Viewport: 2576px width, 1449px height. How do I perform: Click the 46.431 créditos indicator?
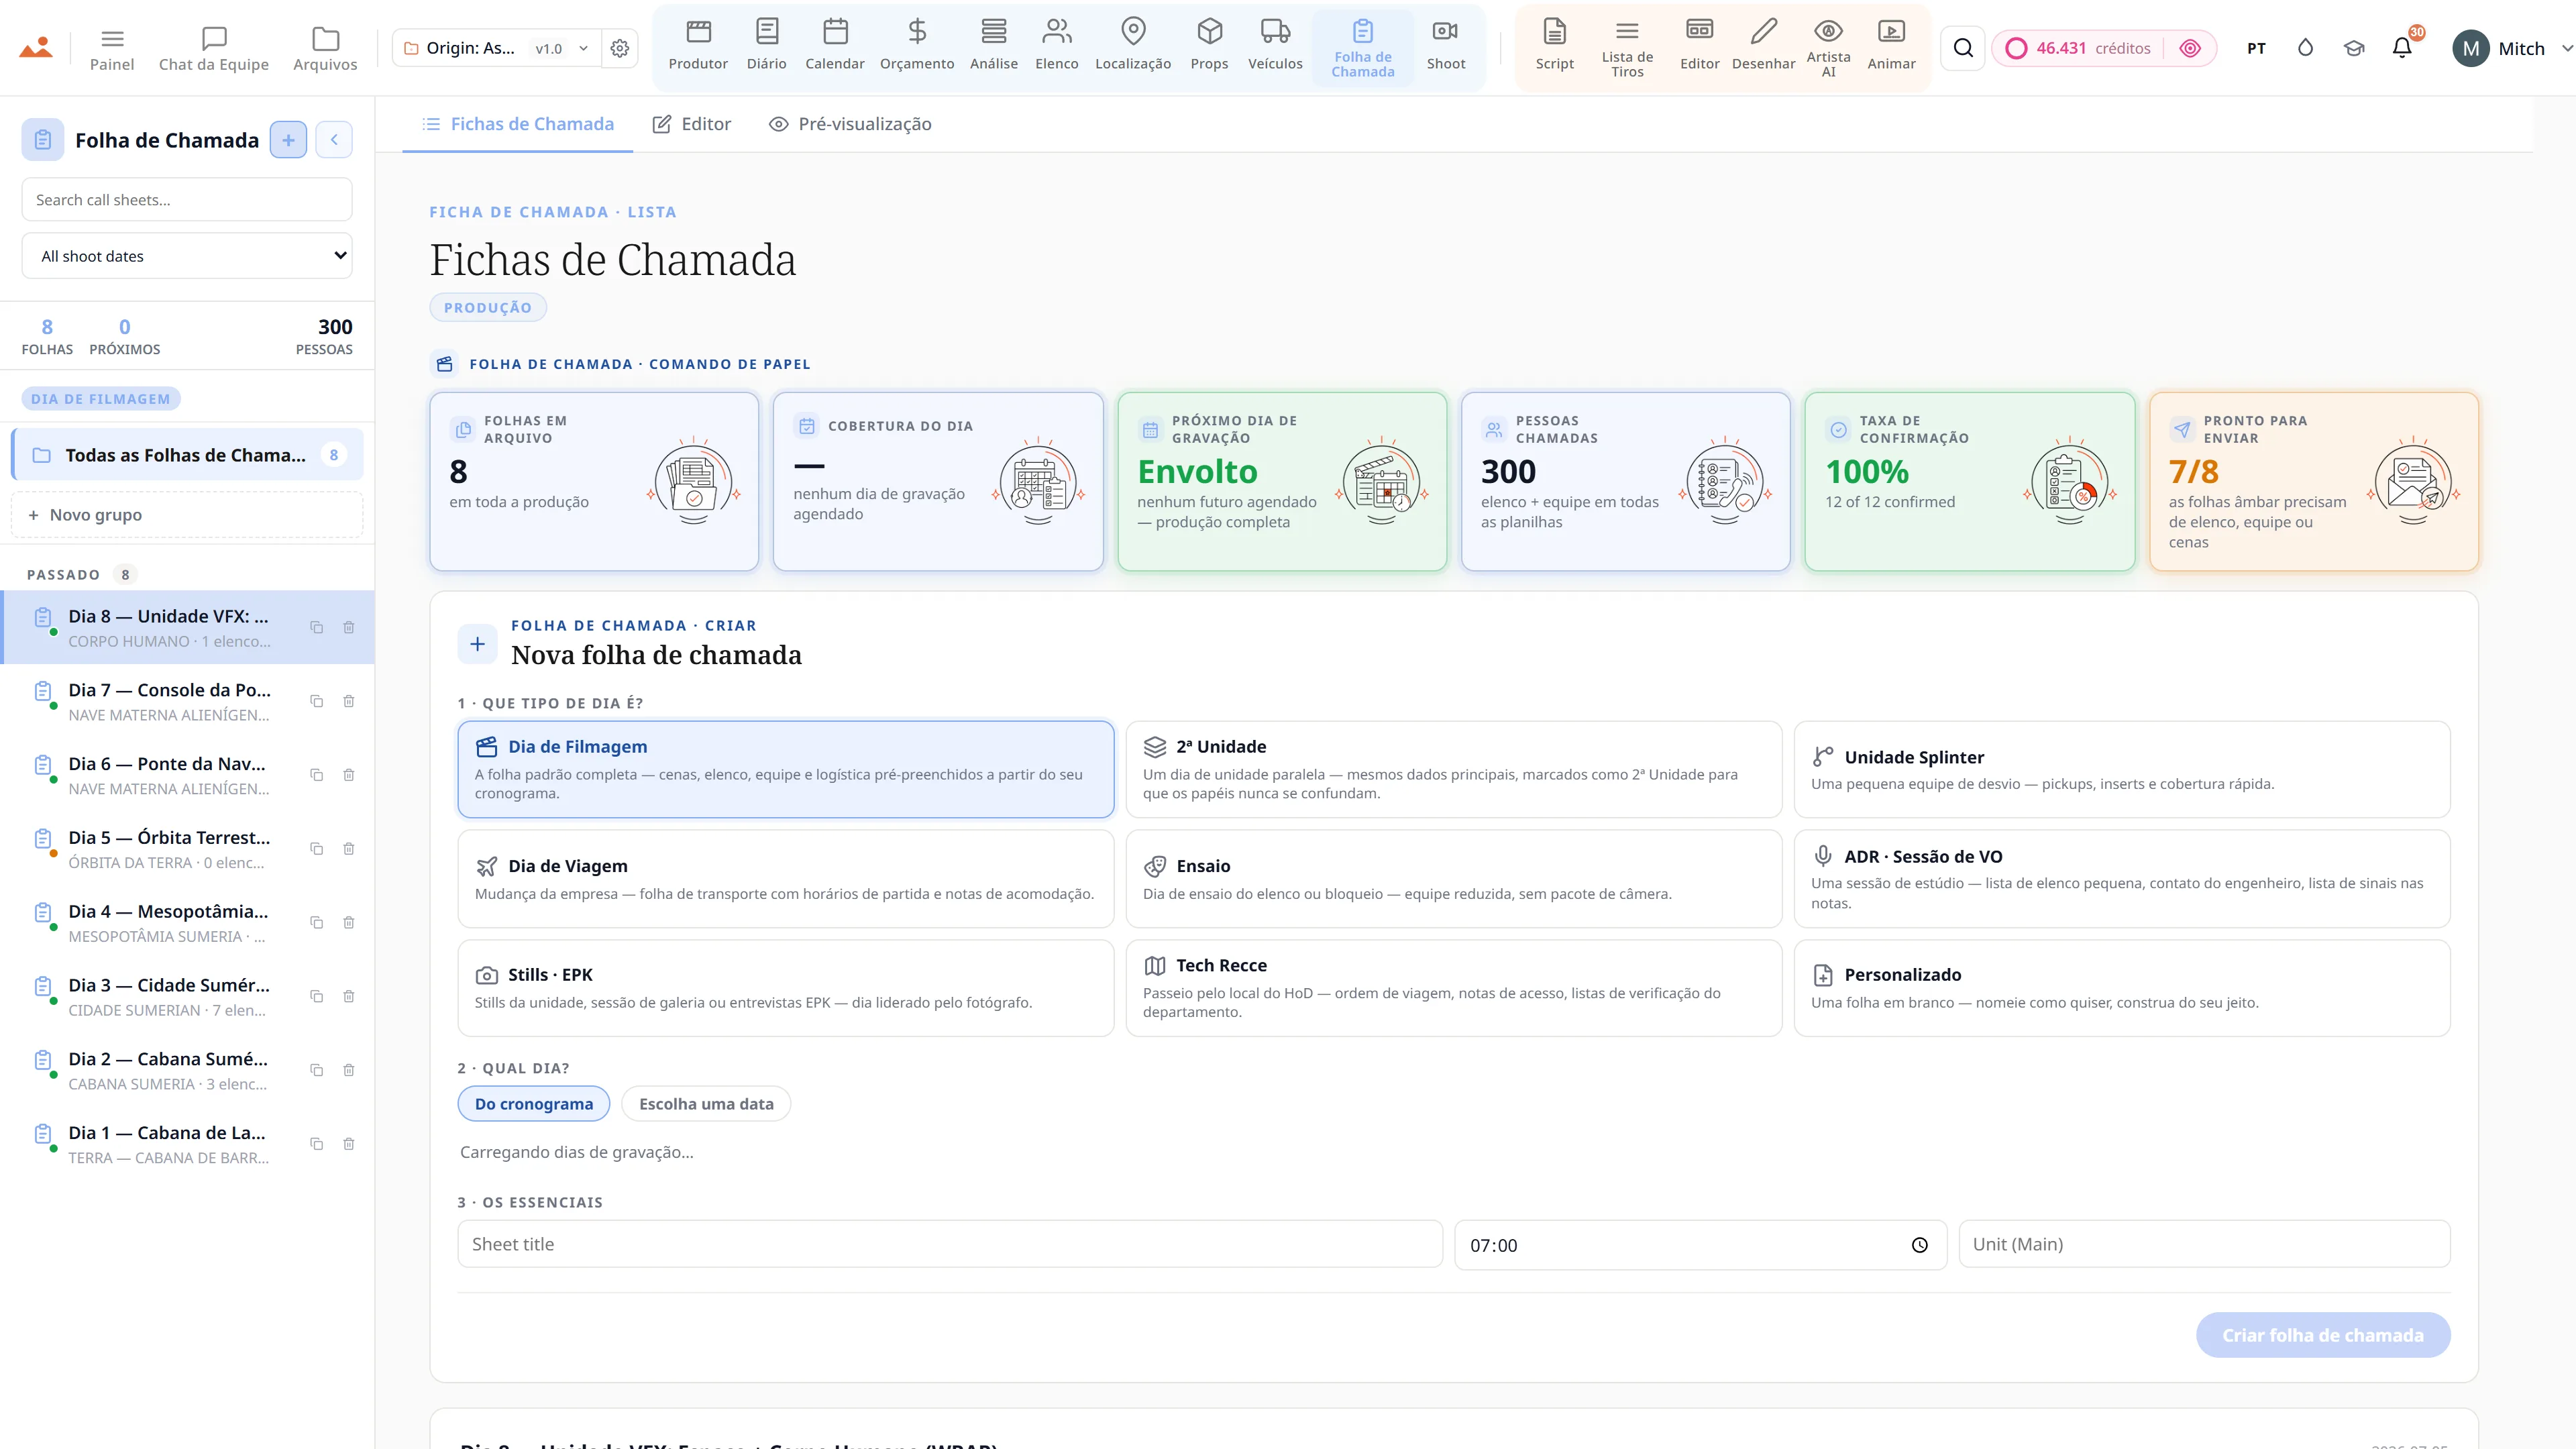2078,48
